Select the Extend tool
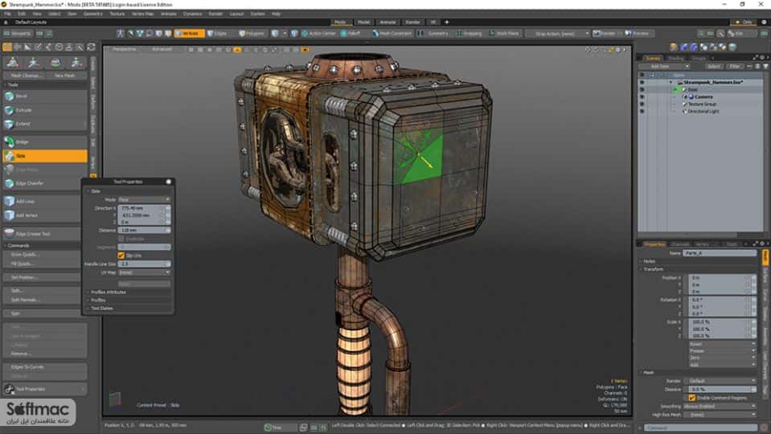Screen dimensions: 771x434 45,124
